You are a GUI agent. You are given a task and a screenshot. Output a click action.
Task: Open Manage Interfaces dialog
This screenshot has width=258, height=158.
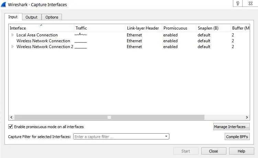point(231,126)
